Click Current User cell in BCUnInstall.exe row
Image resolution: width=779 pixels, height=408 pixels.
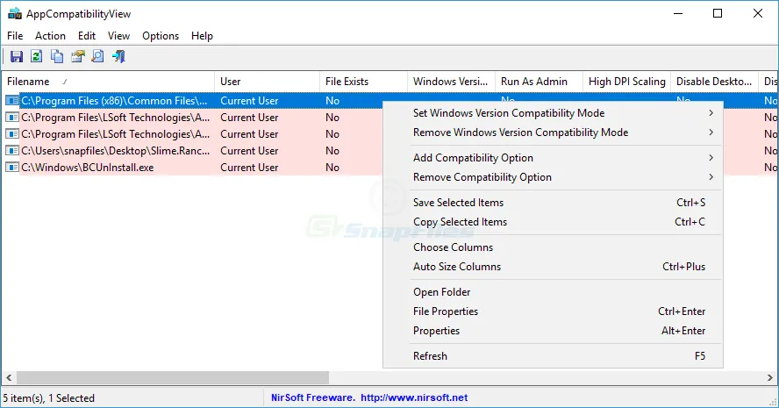coord(249,168)
